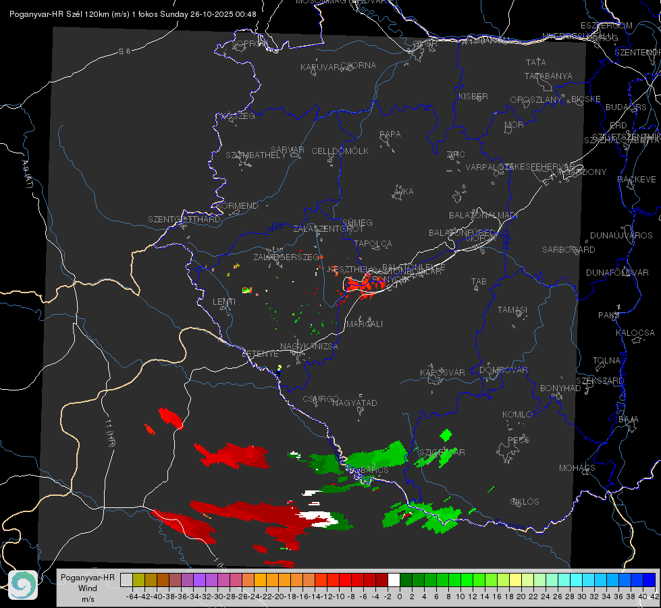Select the BONYHÁD label
Screen dimensions: 661x608
(560, 388)
